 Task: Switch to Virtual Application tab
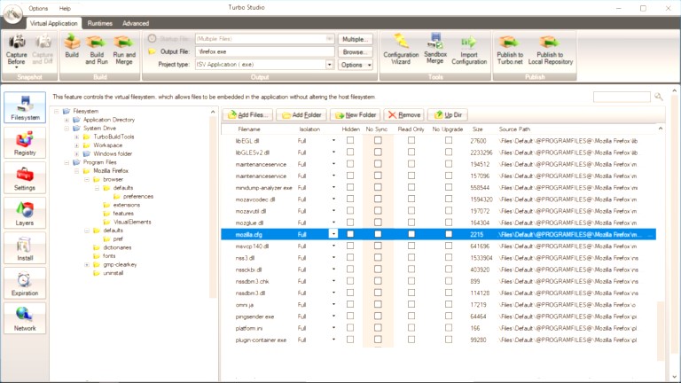[x=53, y=23]
